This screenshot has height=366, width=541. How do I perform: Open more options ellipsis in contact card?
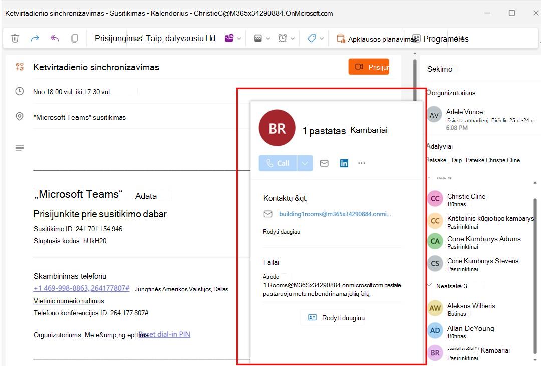362,163
